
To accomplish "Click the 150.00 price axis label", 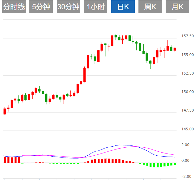I will pos(188,92).
